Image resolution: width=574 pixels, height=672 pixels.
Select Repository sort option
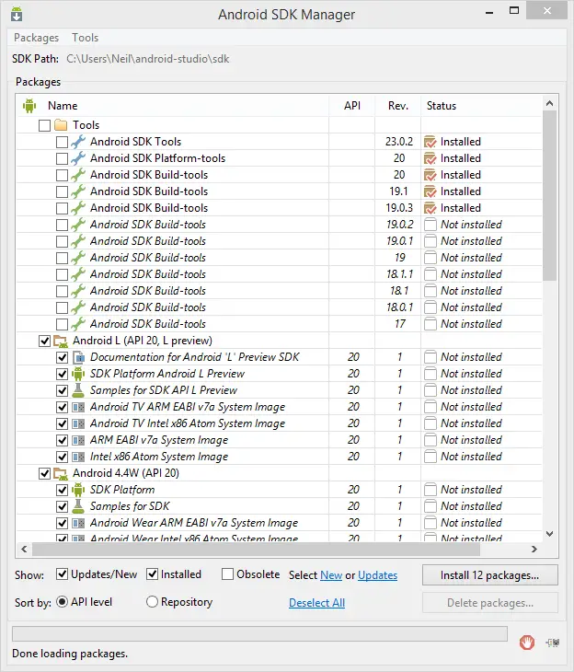(x=153, y=602)
